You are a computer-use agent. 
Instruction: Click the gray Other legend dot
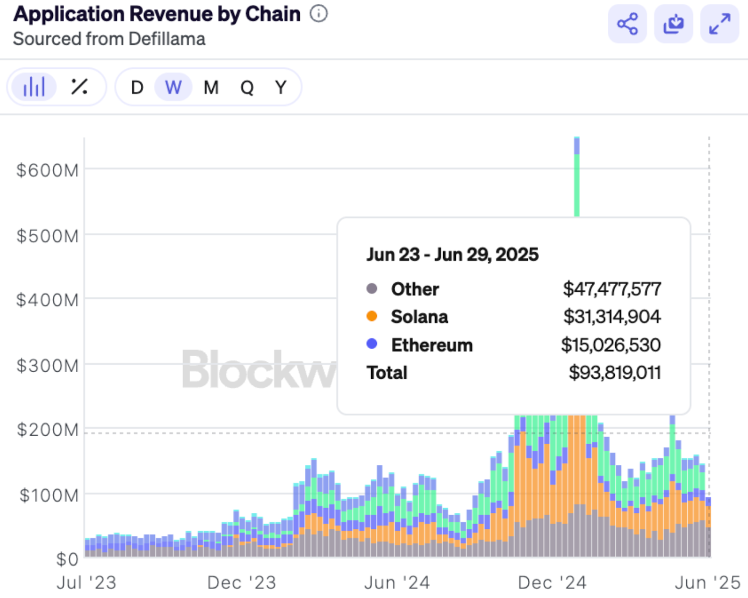tap(372, 288)
